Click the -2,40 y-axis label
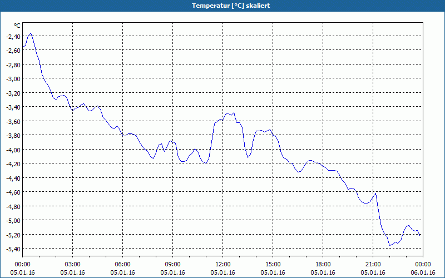The height and width of the screenshot is (278, 445). click(x=13, y=36)
